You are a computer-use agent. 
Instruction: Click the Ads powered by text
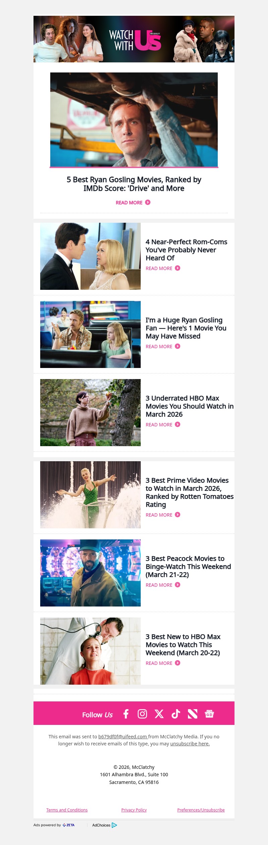click(47, 825)
